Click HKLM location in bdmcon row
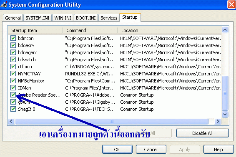 pos(171,38)
